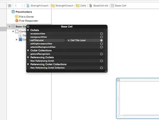159x120 pixels.
Task: Collapse the Base Cell tree item
Action: pyautogui.click(x=9, y=27)
